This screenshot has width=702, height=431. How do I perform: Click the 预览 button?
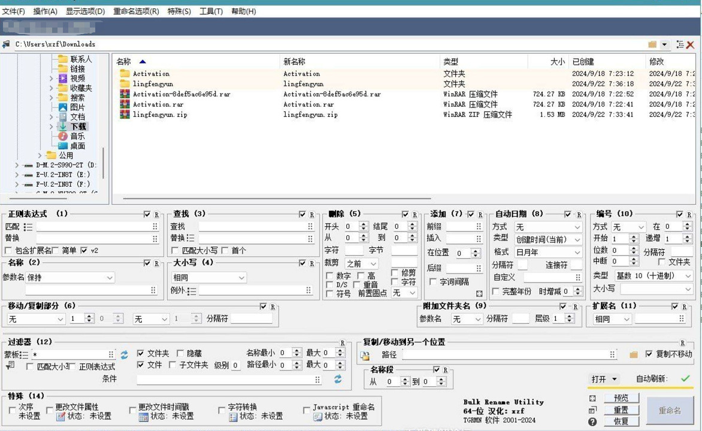621,397
